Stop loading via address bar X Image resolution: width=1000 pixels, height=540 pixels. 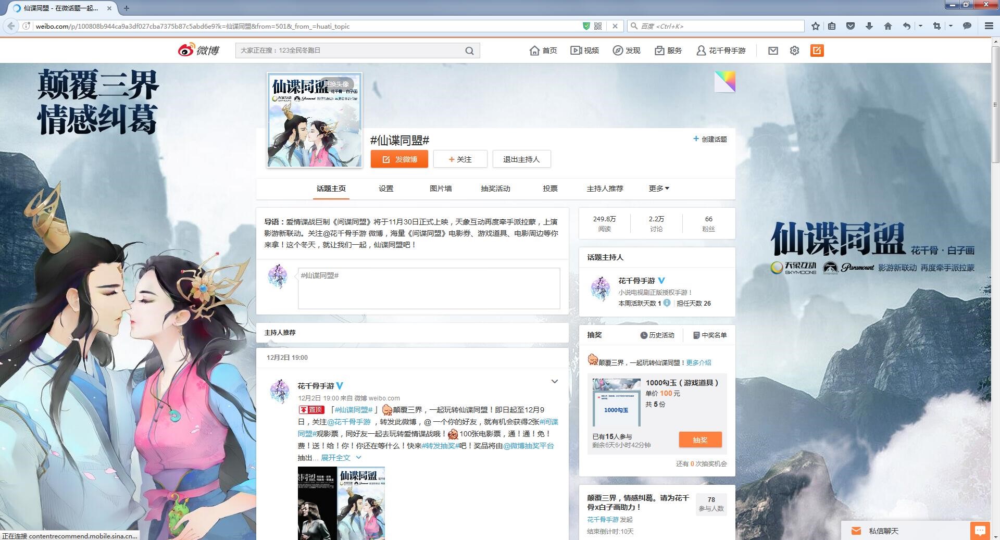(615, 26)
